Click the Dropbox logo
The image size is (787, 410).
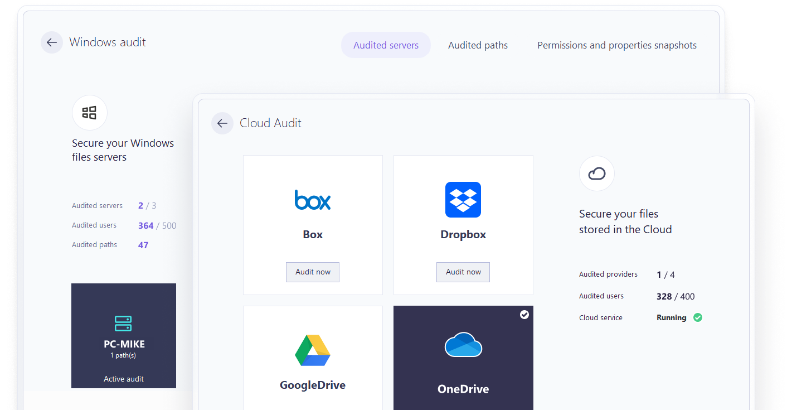(x=463, y=200)
